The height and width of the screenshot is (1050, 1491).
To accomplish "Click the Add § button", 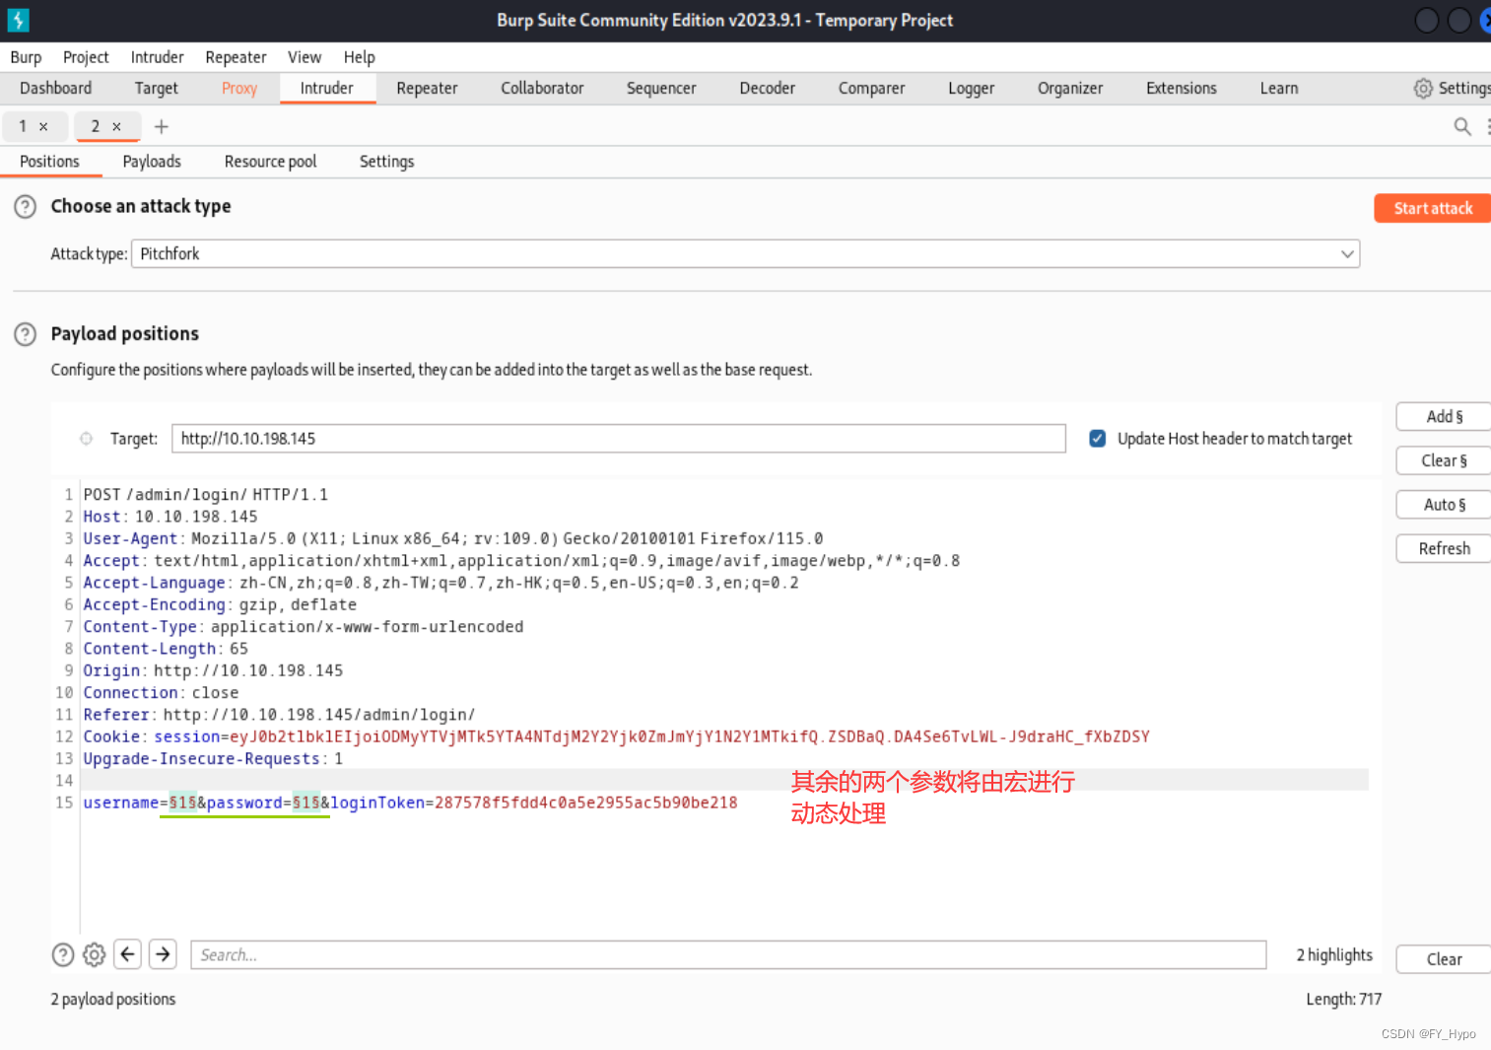I will tap(1444, 417).
